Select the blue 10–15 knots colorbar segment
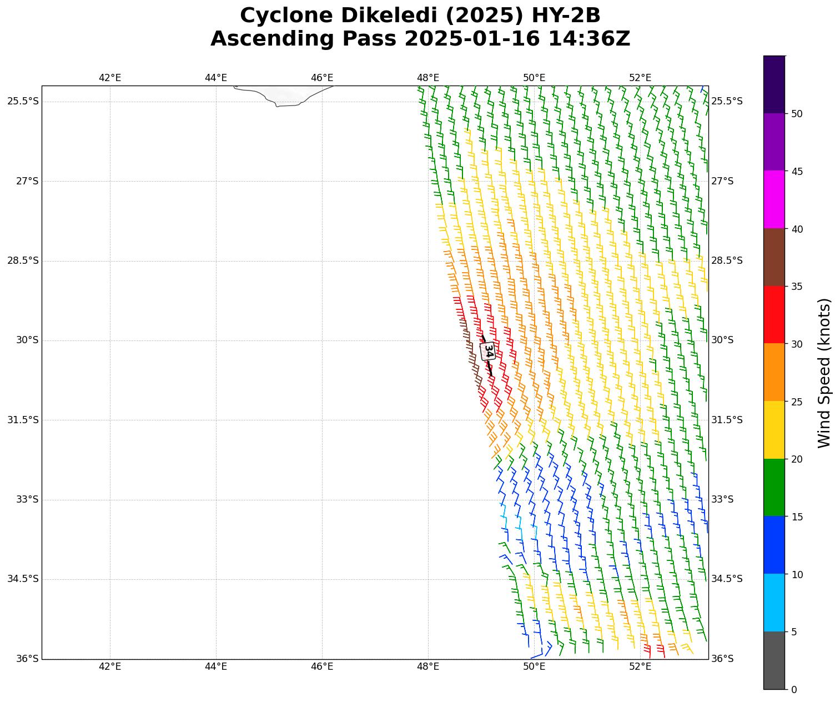Screen dimensions: 840x702 click(x=774, y=545)
